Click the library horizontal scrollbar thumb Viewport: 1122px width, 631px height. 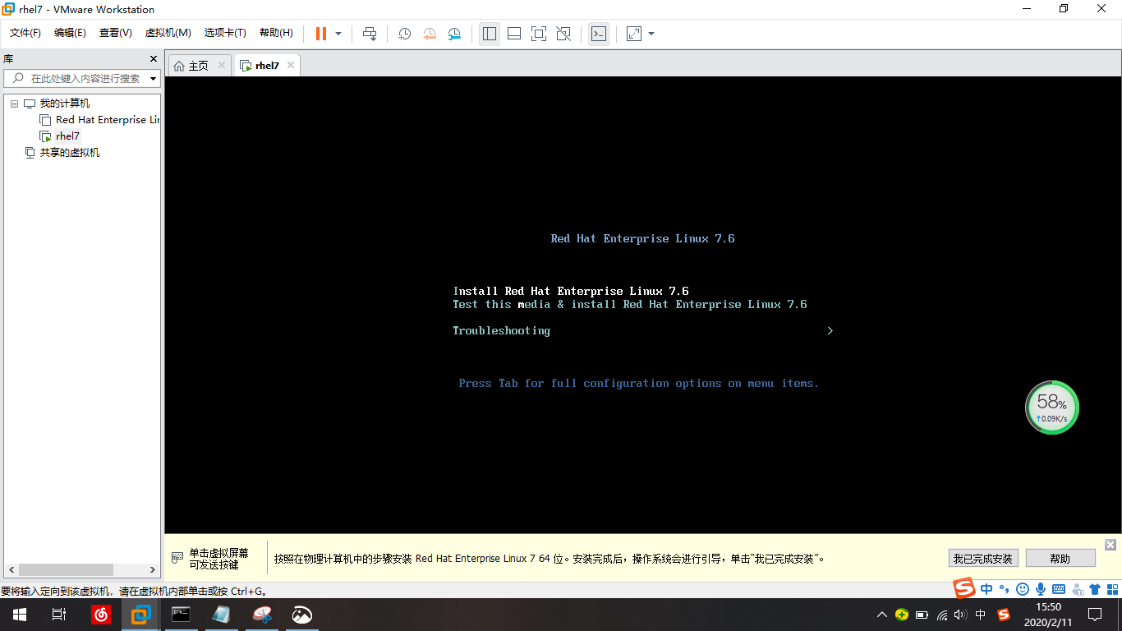66,569
